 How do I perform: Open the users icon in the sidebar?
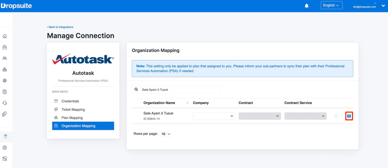5,58
